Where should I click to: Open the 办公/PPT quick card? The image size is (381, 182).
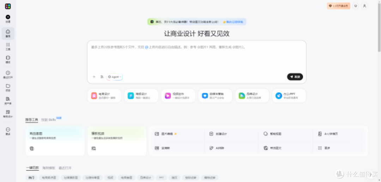point(289,96)
